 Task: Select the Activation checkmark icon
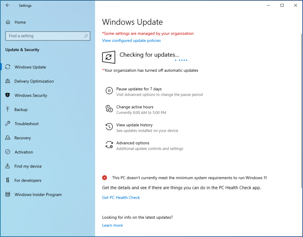(8, 152)
